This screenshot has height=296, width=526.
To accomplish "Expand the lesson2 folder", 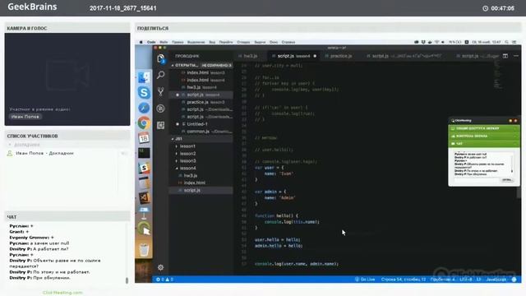I will pos(177,154).
